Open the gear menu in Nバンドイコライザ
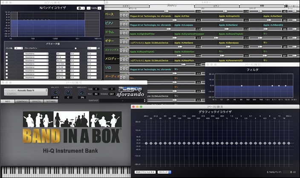The height and width of the screenshot is (178, 300). (x=81, y=8)
